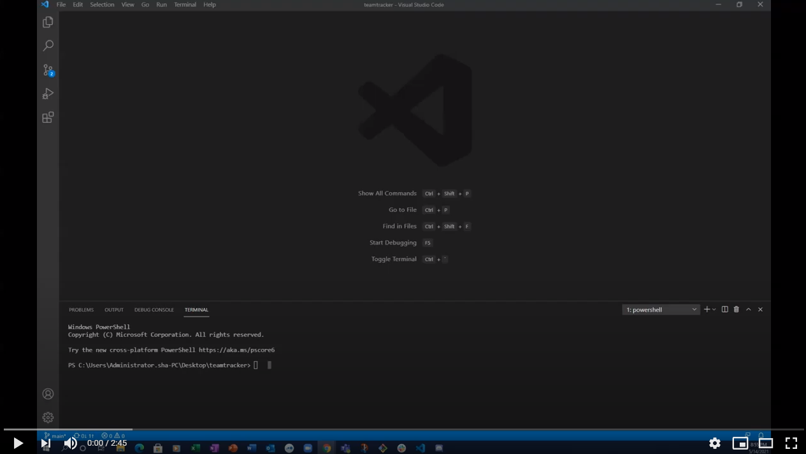Open the Selection menu
Viewport: 806px width, 454px height.
pos(102,4)
